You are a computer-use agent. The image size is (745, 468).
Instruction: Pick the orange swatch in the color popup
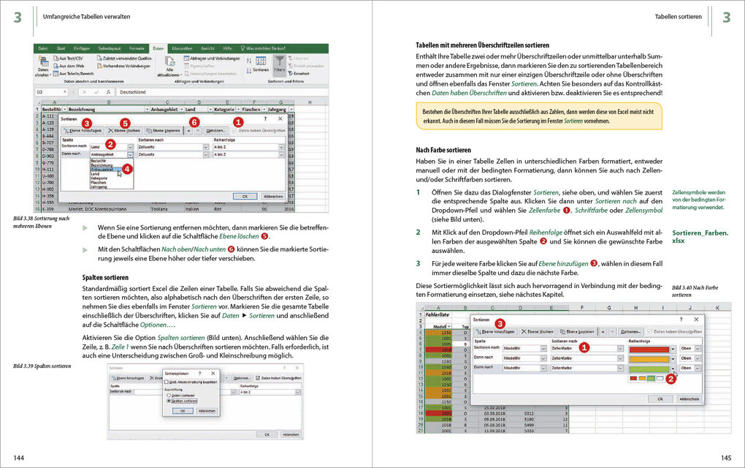[x=642, y=379]
